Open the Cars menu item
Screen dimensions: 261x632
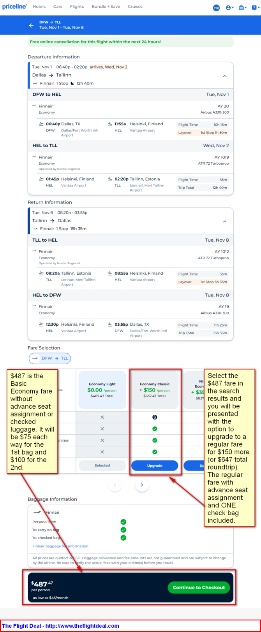point(58,7)
